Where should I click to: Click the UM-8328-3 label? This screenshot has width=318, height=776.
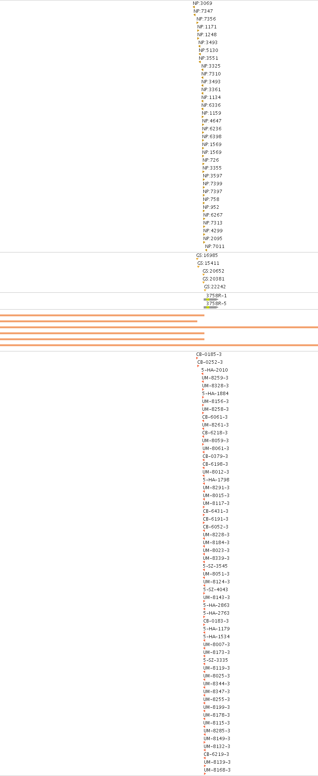(216, 386)
